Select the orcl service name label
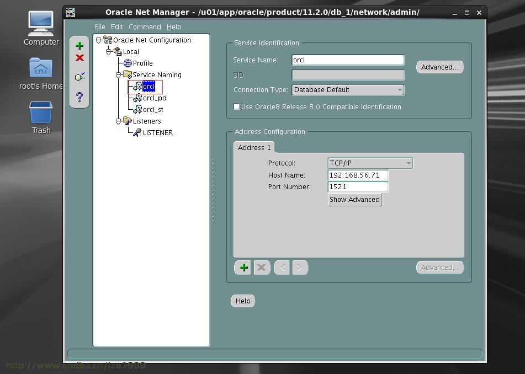 point(149,86)
